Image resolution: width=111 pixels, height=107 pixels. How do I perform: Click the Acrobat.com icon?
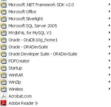click(4, 96)
